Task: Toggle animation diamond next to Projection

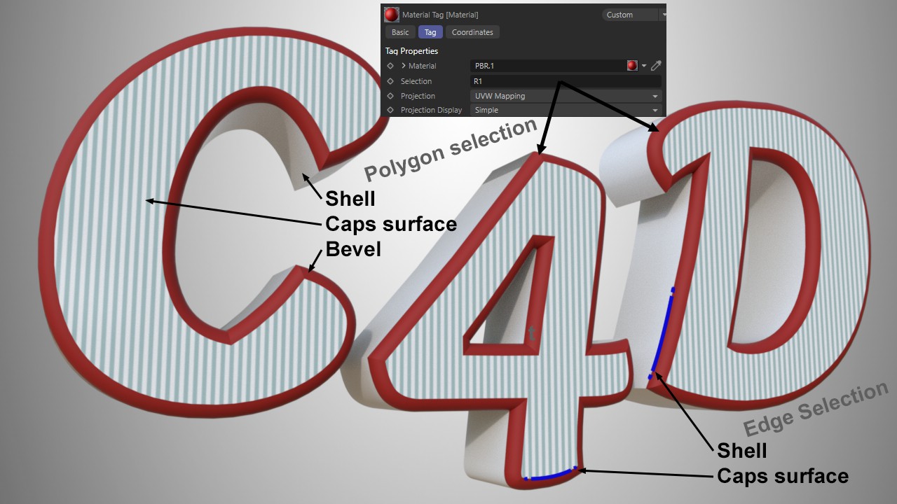Action: [x=390, y=96]
